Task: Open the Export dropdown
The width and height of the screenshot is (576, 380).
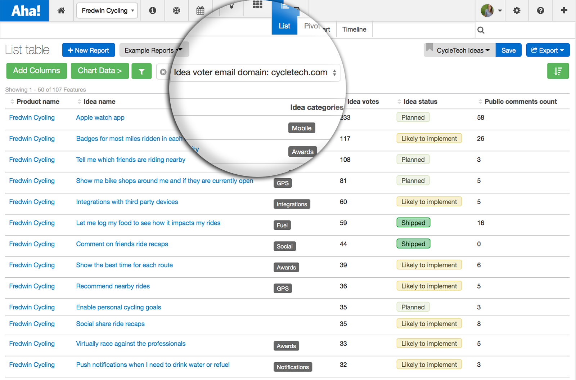Action: 548,50
